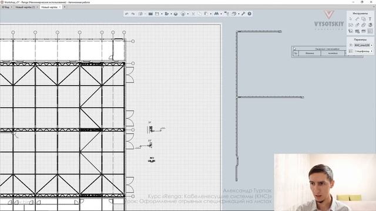
Task: Select the first icon in Инструменты second row
Action: pyautogui.click(x=351, y=25)
